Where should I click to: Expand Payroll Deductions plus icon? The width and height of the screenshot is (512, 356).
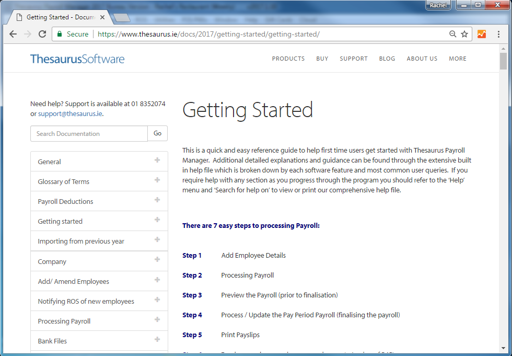click(x=157, y=200)
